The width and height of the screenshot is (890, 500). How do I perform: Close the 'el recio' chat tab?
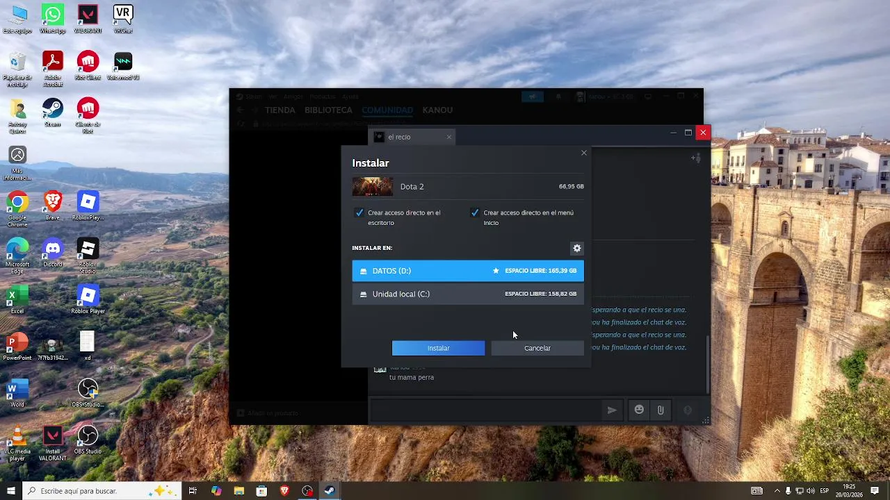coord(448,137)
